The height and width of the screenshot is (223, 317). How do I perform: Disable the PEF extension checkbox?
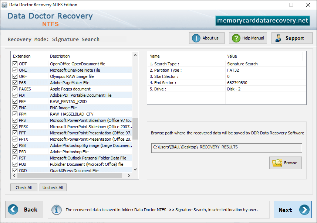15,101
